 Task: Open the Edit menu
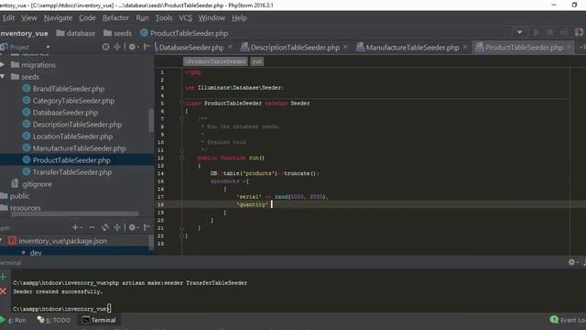[x=8, y=17]
